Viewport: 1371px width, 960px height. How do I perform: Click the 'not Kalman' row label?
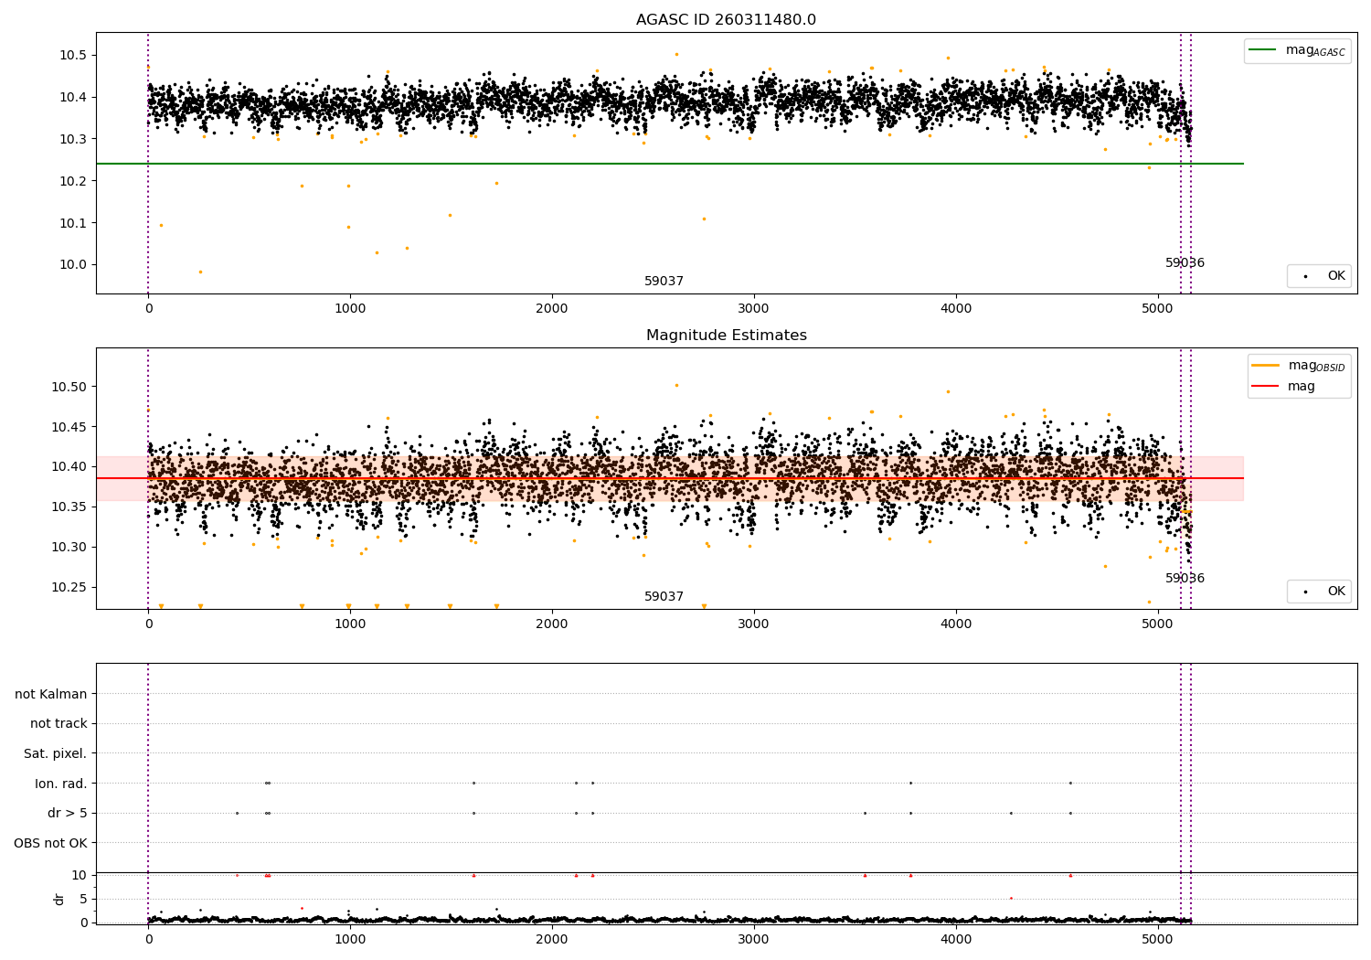(x=51, y=694)
